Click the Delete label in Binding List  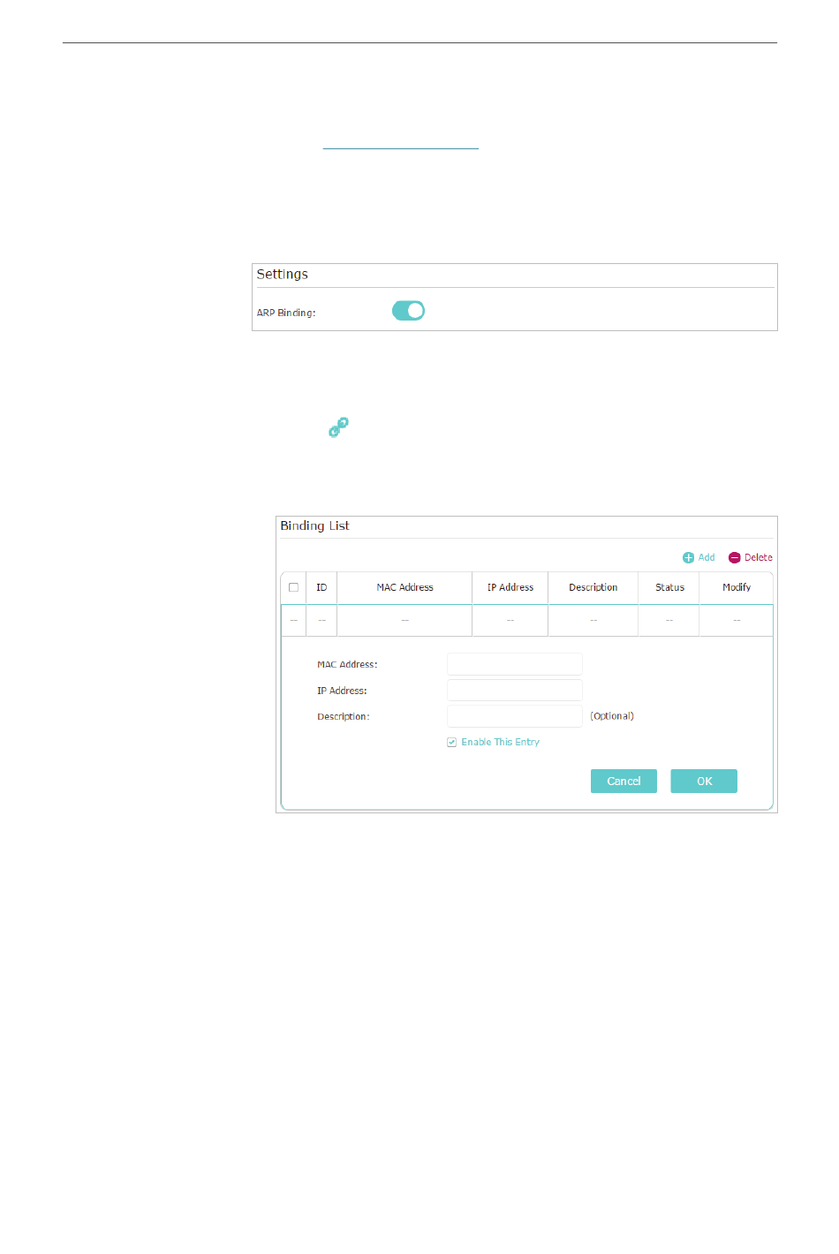point(758,557)
